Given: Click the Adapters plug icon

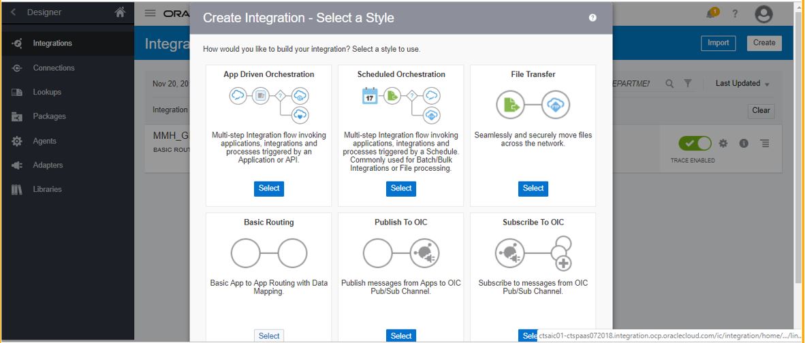Looking at the screenshot, I should point(17,165).
